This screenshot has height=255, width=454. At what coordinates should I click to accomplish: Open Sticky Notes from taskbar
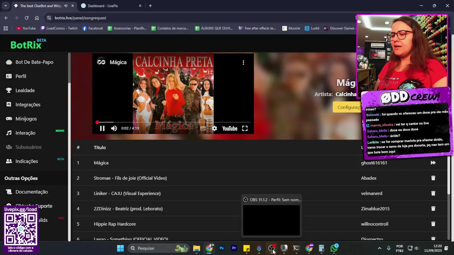coord(247,248)
